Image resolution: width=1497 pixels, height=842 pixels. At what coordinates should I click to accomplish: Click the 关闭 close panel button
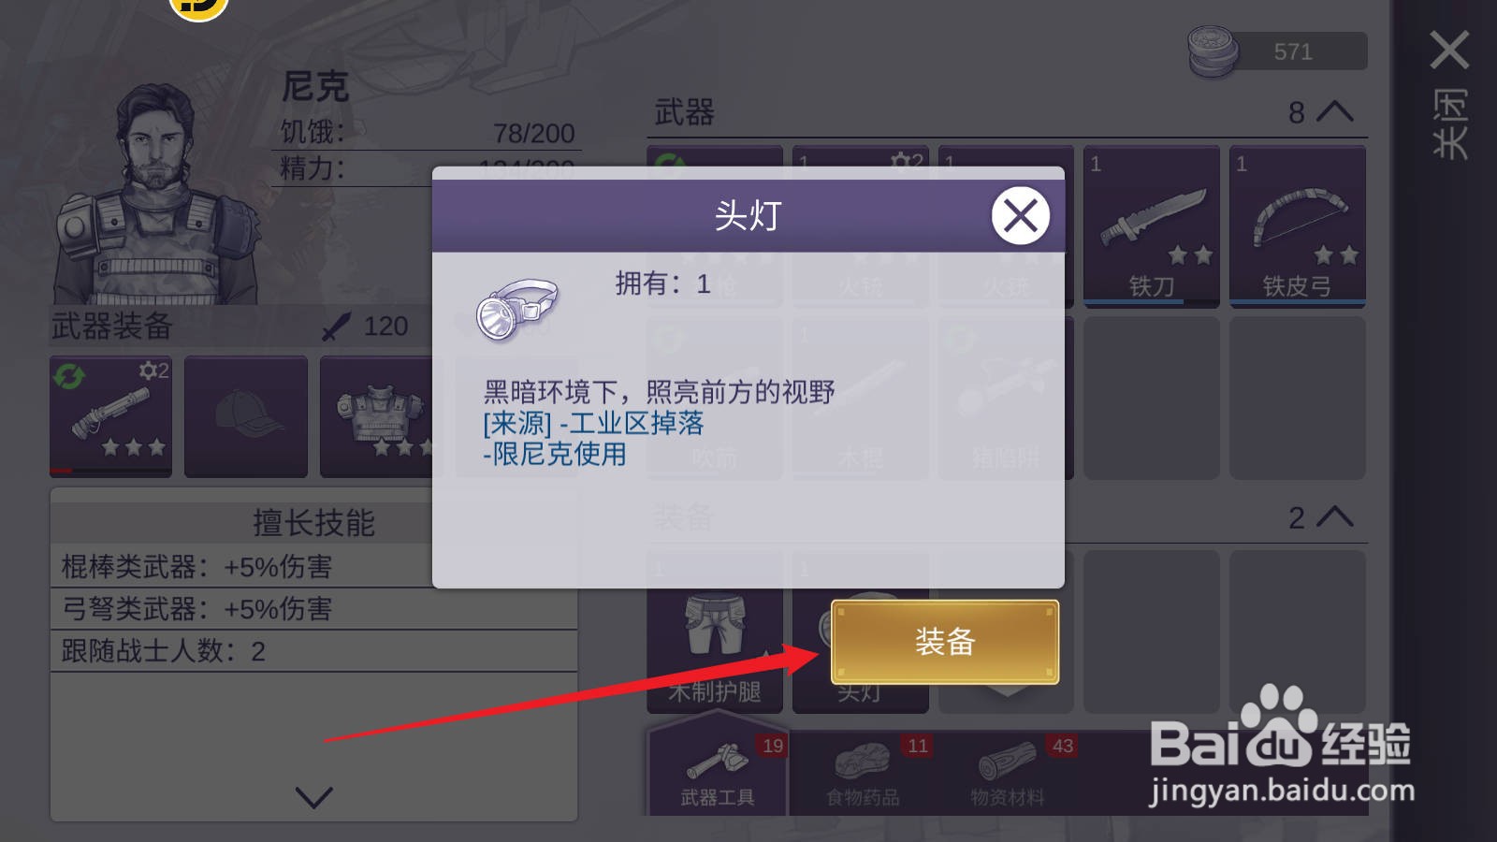tap(1450, 94)
